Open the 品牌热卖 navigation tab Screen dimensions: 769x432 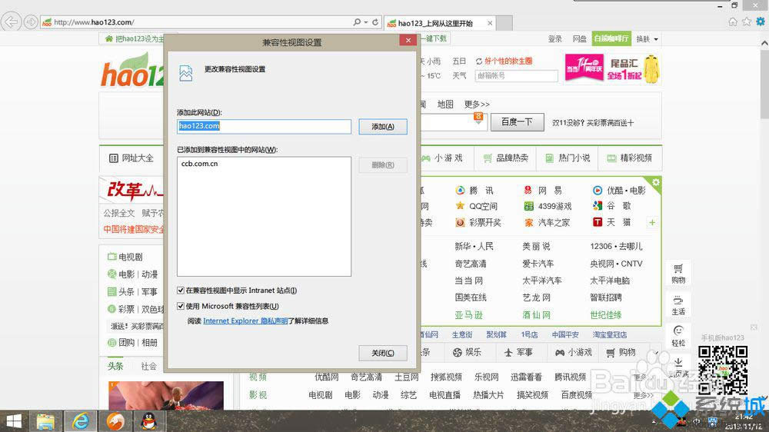click(506, 158)
